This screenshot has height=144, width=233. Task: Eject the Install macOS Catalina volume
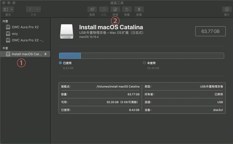click(x=45, y=54)
